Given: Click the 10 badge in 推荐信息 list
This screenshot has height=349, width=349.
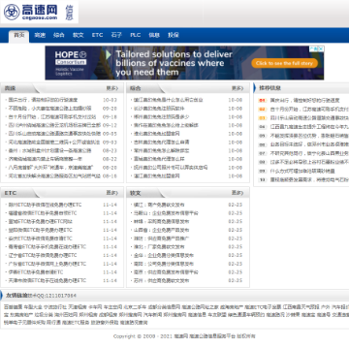Looking at the screenshot, I should pyautogui.click(x=262, y=179).
